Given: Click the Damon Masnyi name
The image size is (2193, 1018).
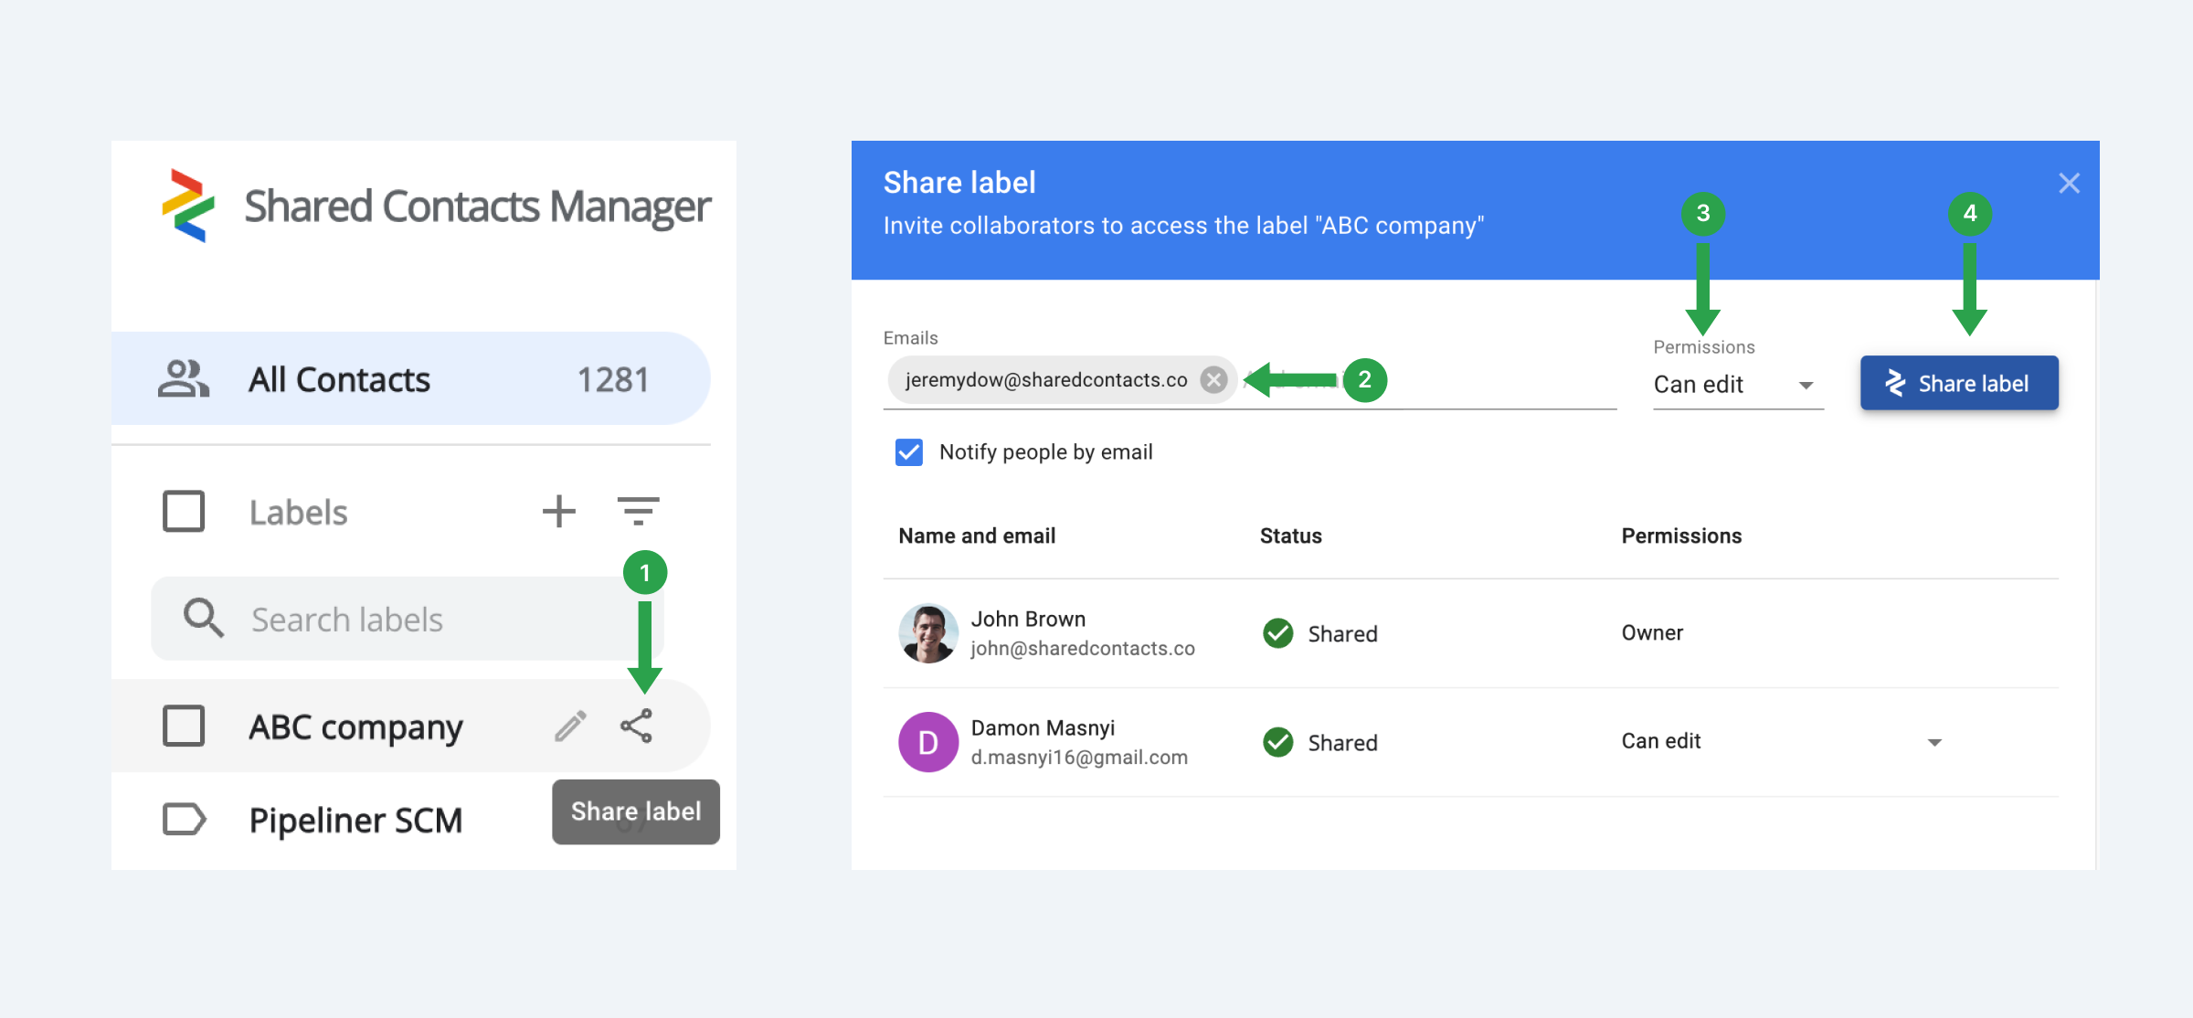Looking at the screenshot, I should click(x=1043, y=728).
